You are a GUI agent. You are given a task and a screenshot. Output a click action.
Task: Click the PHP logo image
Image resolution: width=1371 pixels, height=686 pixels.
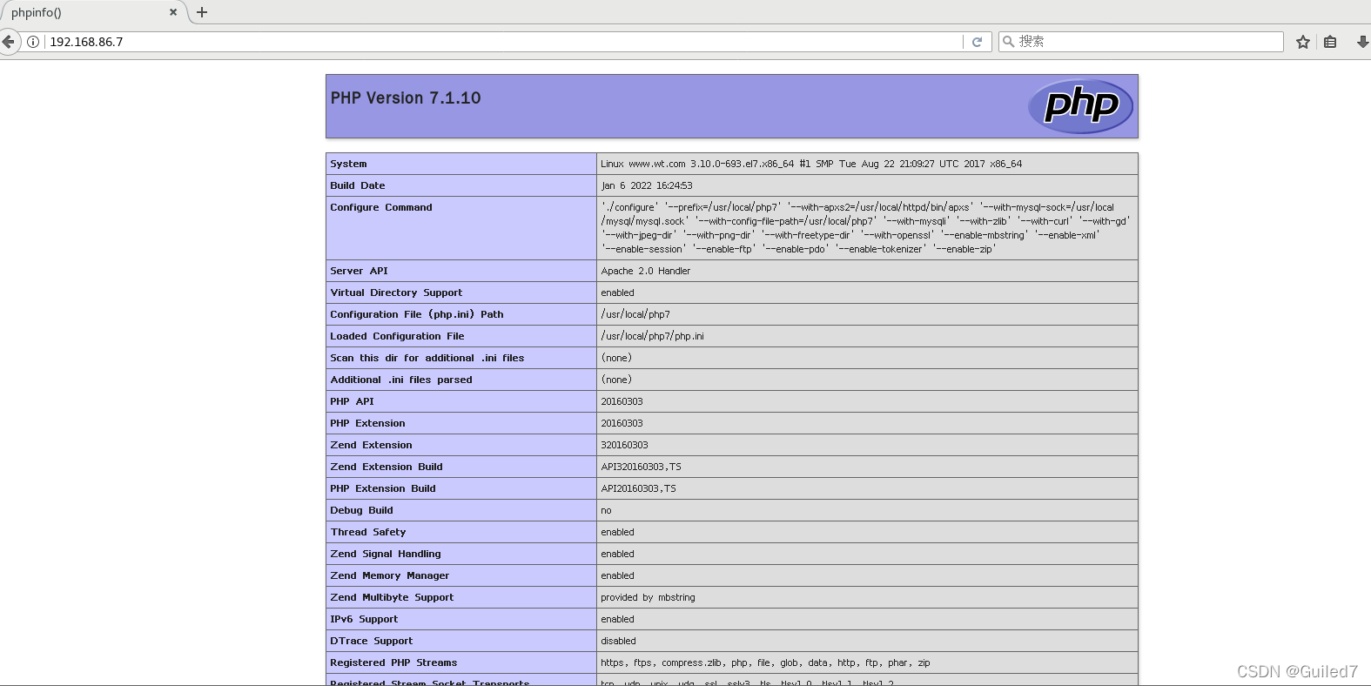pyautogui.click(x=1080, y=106)
